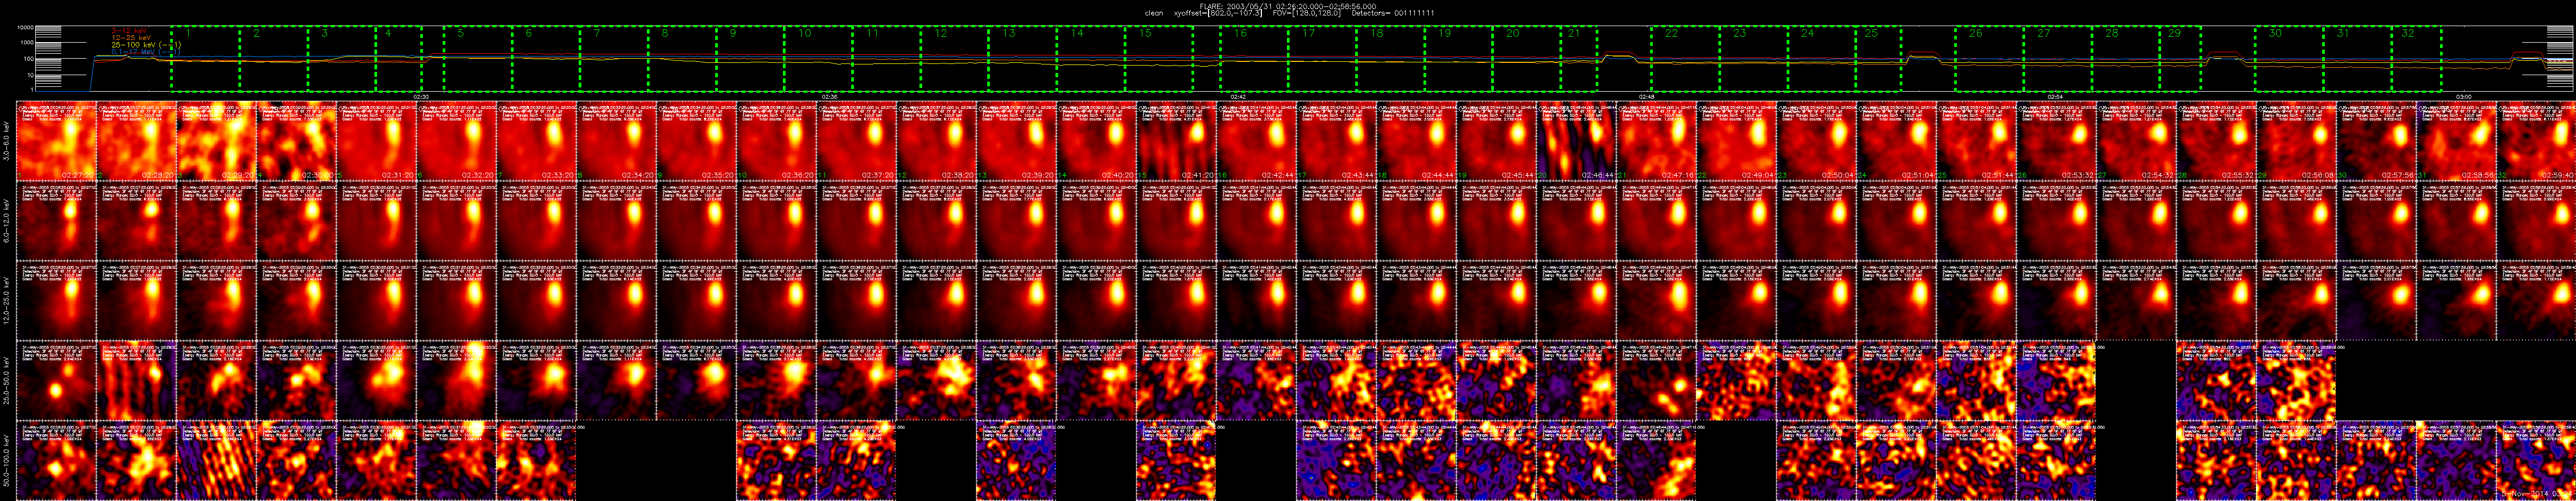
Task: View the 3.0-6.0 keV image stamped 02:30:00
Action: coord(297,141)
